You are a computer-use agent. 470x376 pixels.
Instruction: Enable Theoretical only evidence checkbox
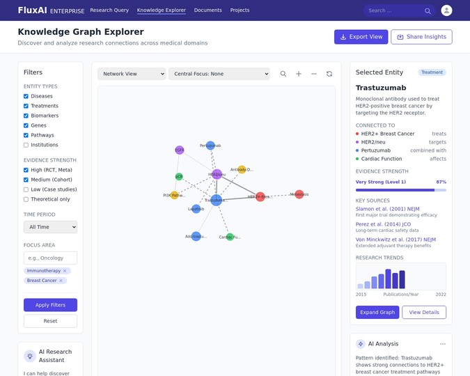point(26,199)
